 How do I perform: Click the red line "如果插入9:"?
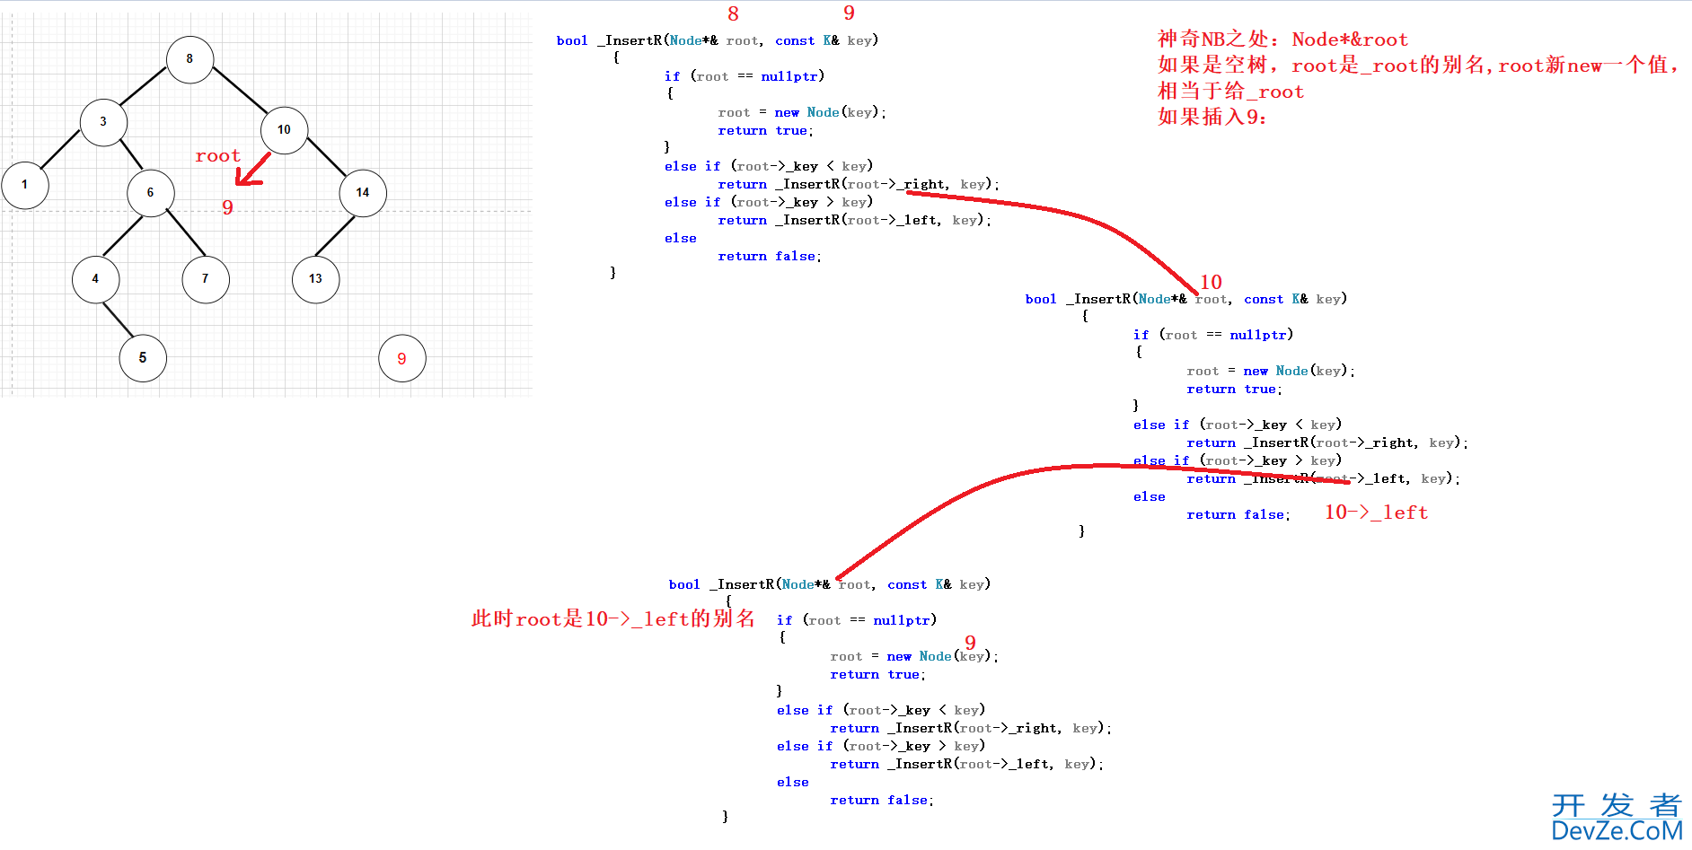(x=1212, y=117)
